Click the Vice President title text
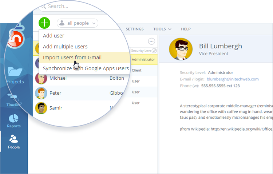The height and width of the screenshot is (174, 273). coord(213,54)
